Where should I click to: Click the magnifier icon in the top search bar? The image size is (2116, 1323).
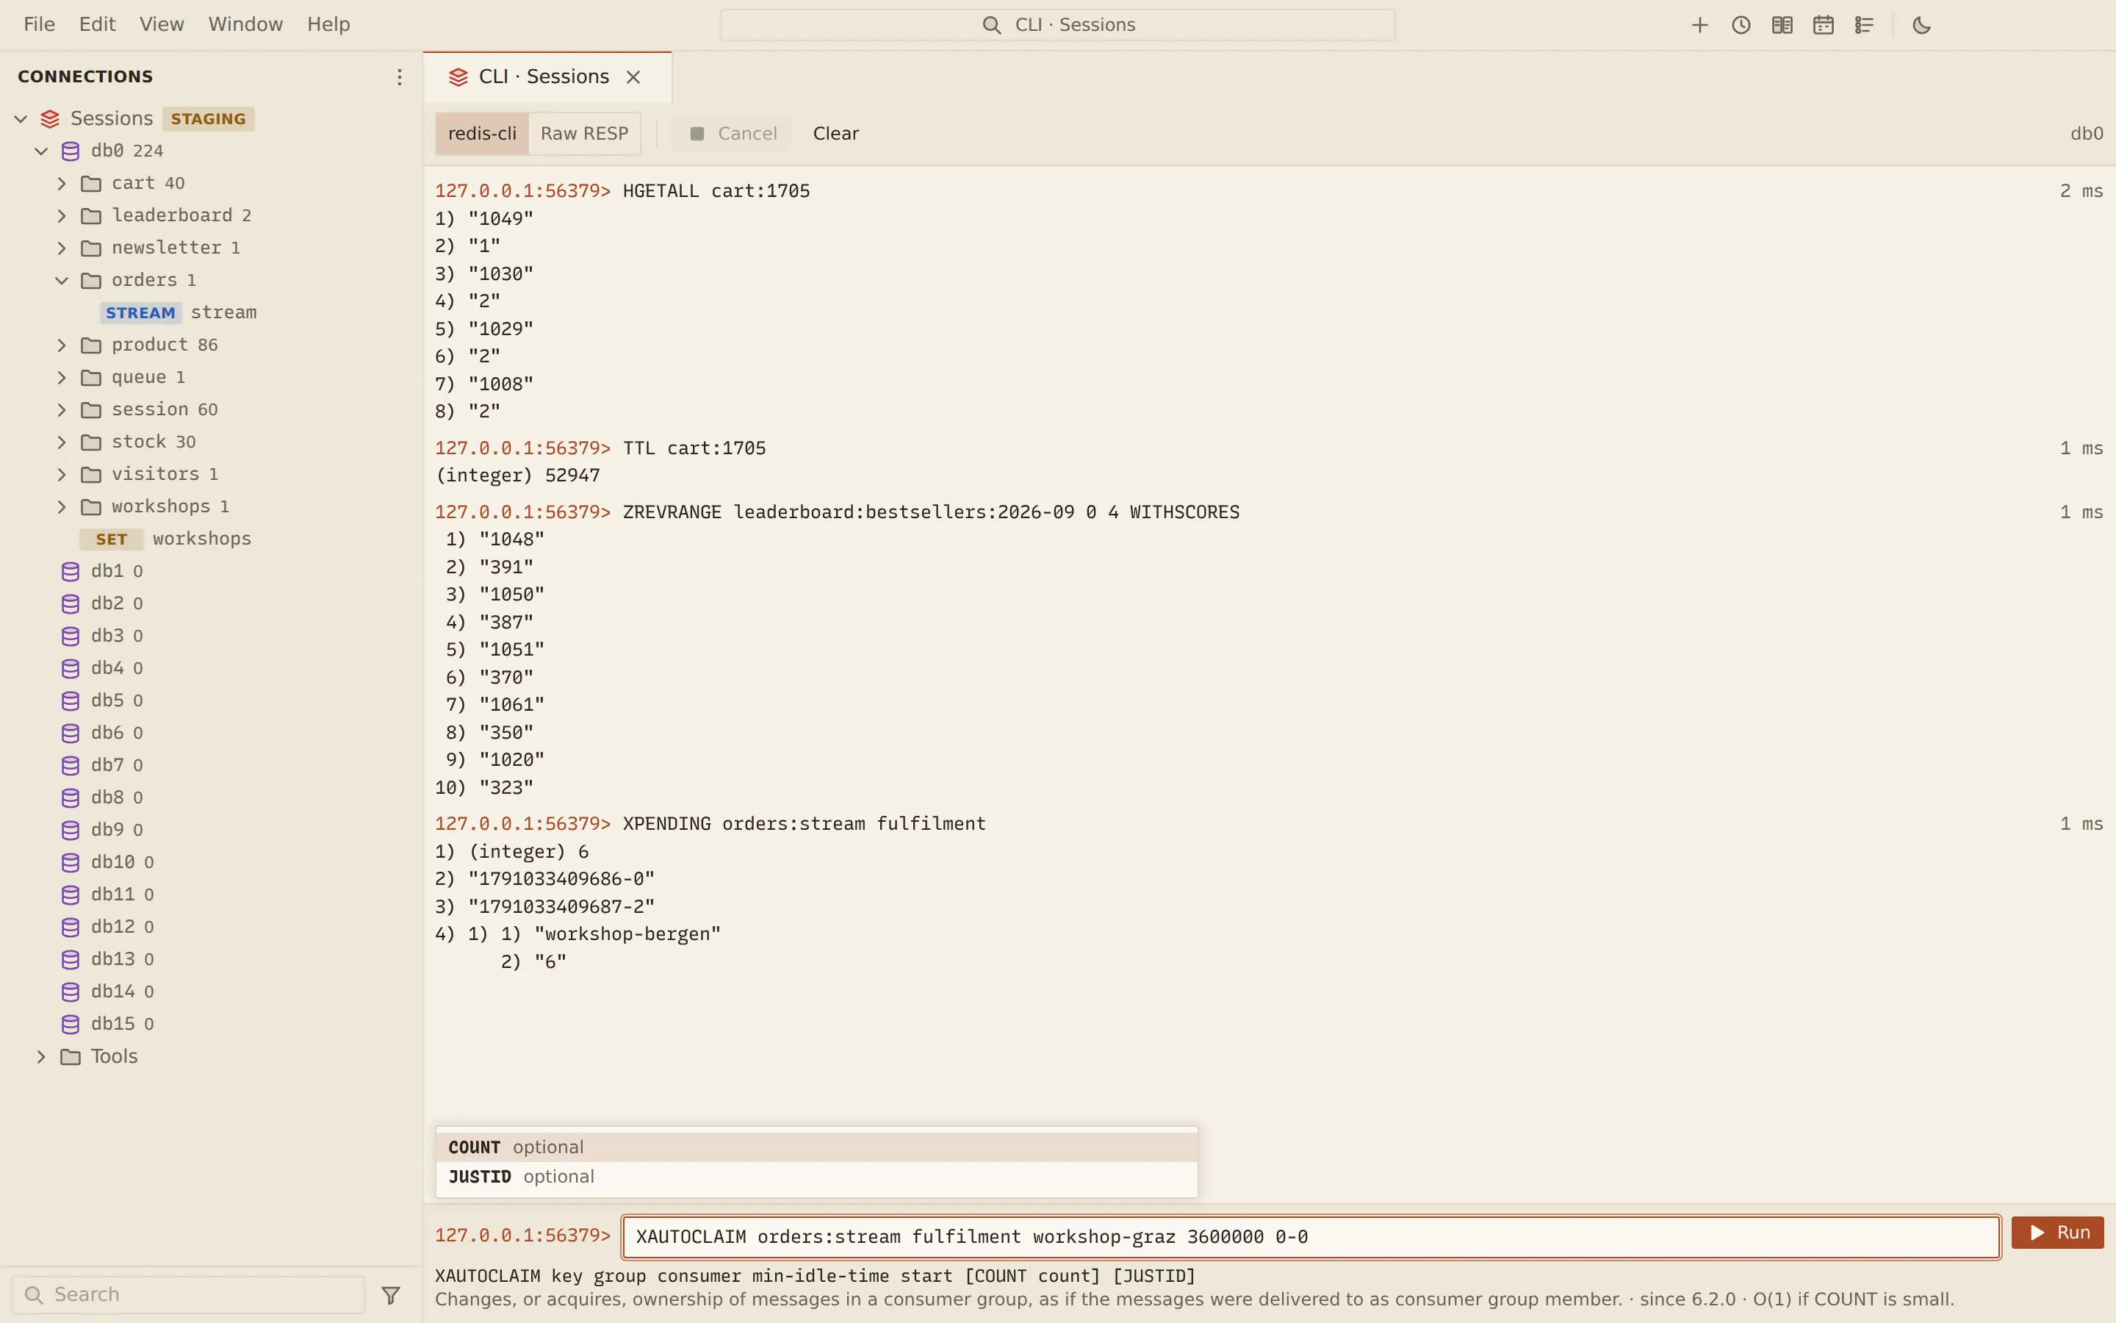990,26
